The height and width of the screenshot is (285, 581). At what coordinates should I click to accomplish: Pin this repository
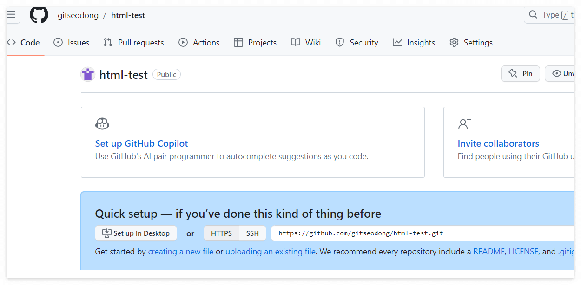point(520,73)
